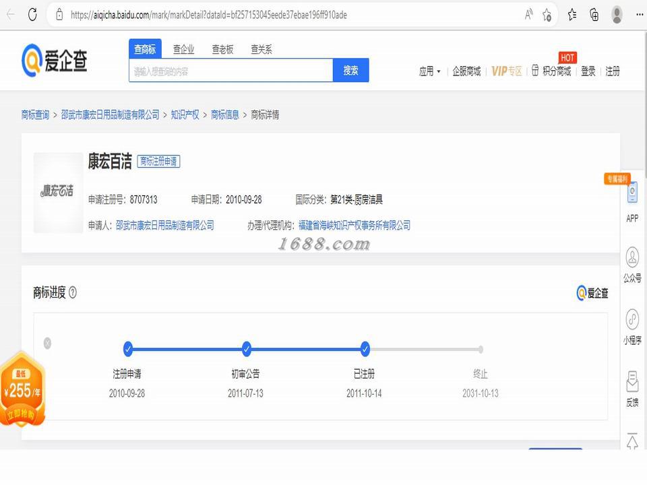The image size is (647, 485).
Task: Click the date 2031-10-13 under 终止
Action: point(481,393)
